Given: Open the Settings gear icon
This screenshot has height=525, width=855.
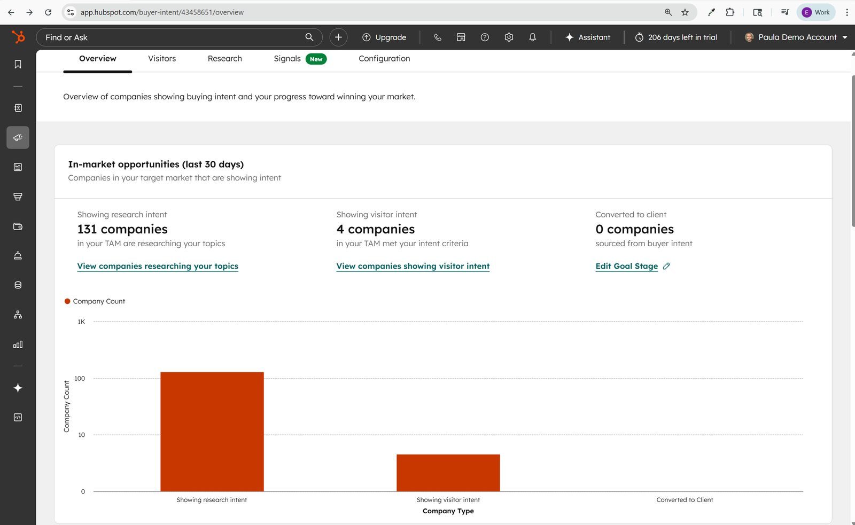Looking at the screenshot, I should pos(509,37).
